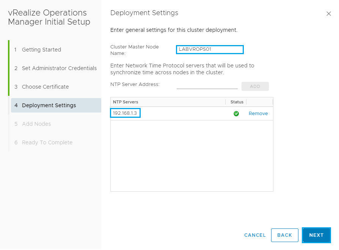
Task: Select the 192.168.1.3 NTP server entry
Action: click(x=126, y=113)
